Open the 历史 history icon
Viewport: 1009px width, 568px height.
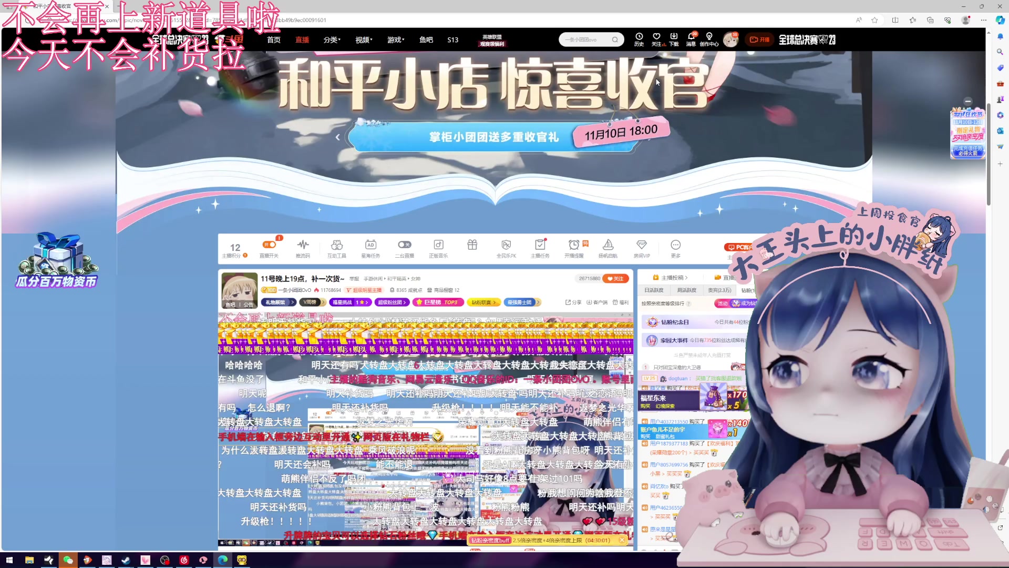pyautogui.click(x=639, y=39)
